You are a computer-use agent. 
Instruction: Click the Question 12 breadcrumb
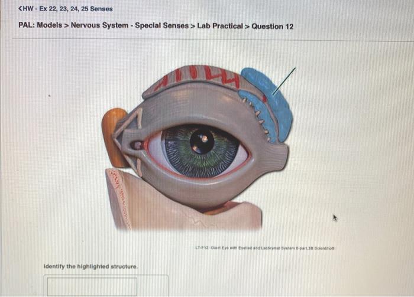coord(272,27)
